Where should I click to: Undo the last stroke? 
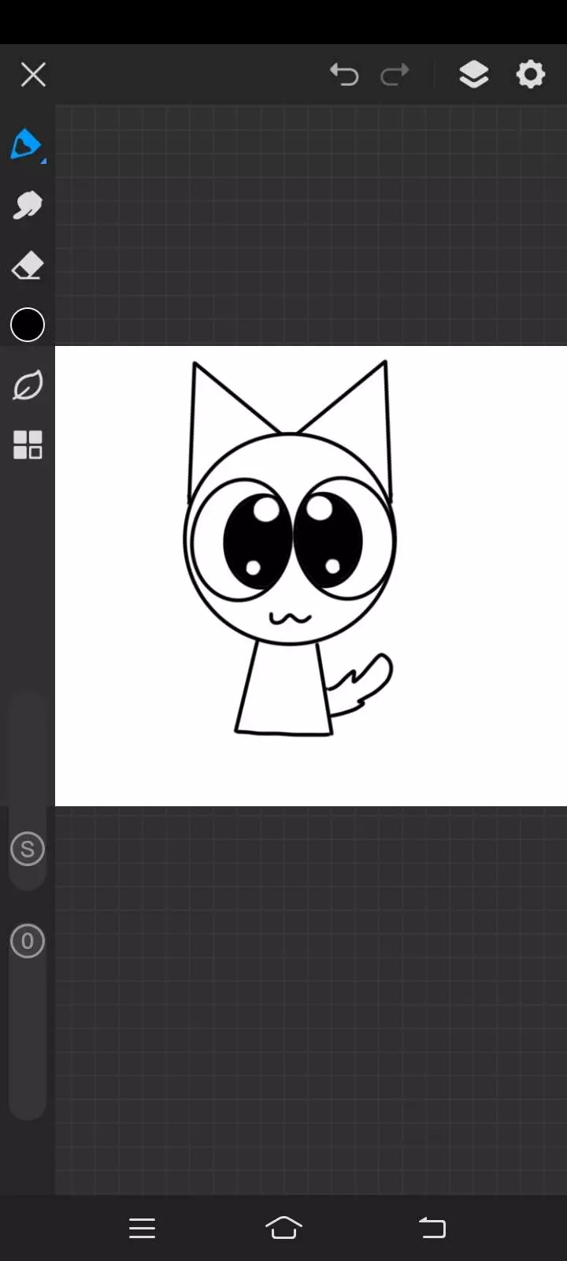[x=344, y=75]
